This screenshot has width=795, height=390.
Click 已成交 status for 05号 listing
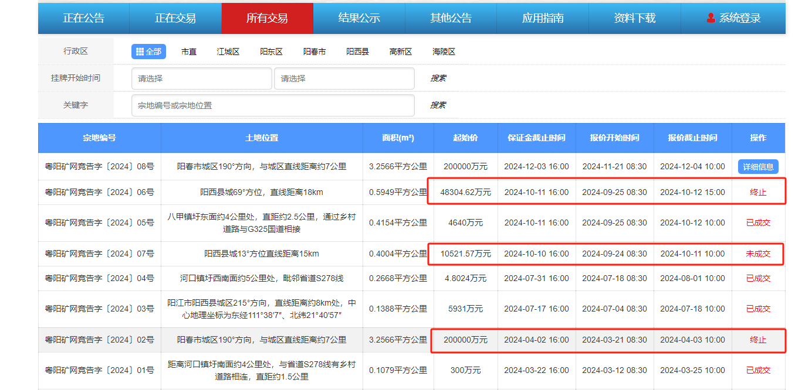758,223
